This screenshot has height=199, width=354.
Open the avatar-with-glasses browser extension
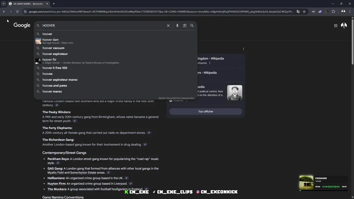pos(313,12)
